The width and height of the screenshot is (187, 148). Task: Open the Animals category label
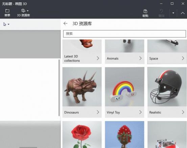(113, 58)
